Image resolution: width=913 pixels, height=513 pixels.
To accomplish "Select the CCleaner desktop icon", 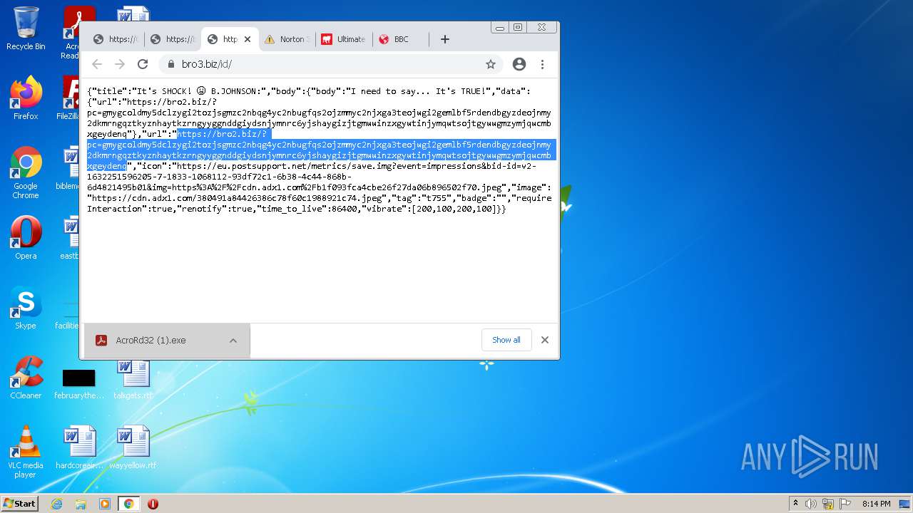I will [x=26, y=378].
